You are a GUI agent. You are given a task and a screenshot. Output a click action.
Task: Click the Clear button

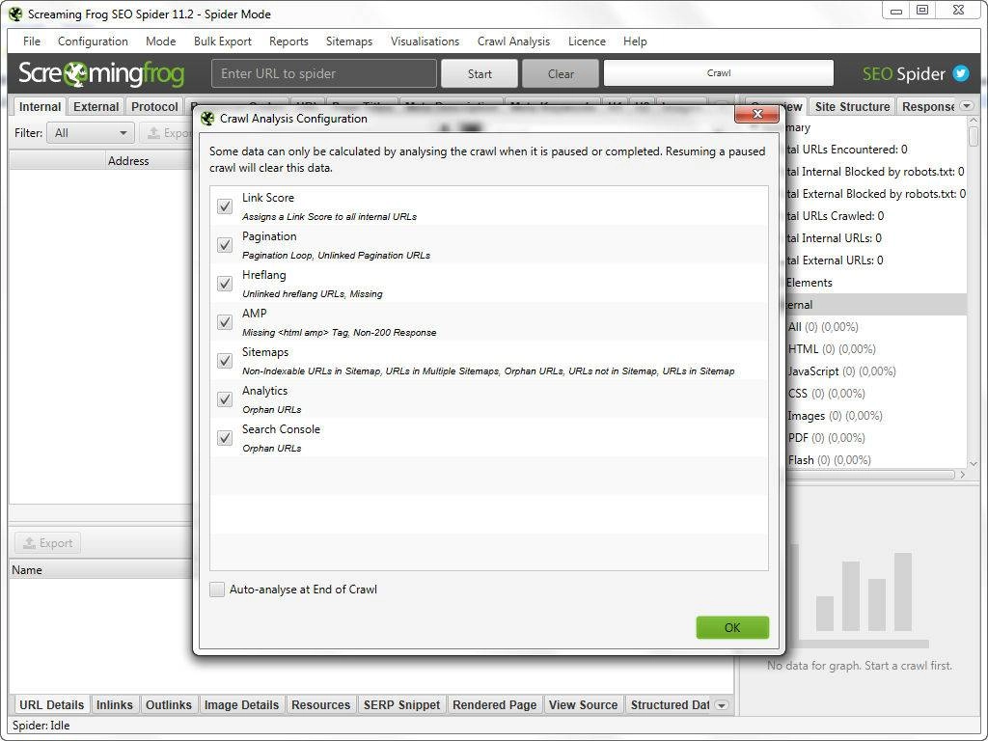click(x=561, y=73)
